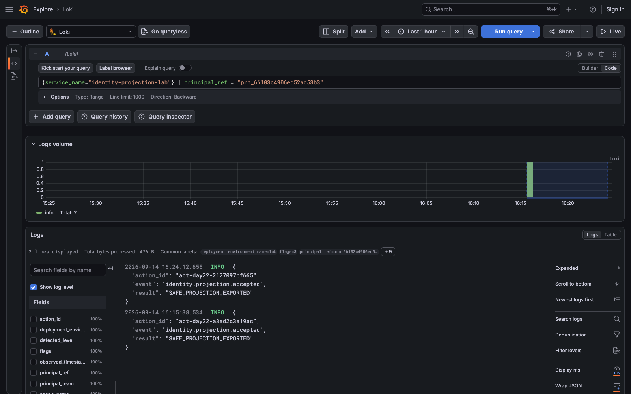The height and width of the screenshot is (394, 631).
Task: Open Query history
Action: pos(105,117)
